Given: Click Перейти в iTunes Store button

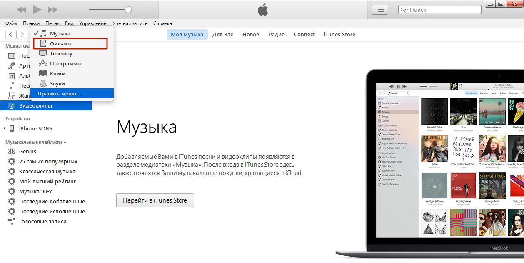Looking at the screenshot, I should click(x=155, y=200).
